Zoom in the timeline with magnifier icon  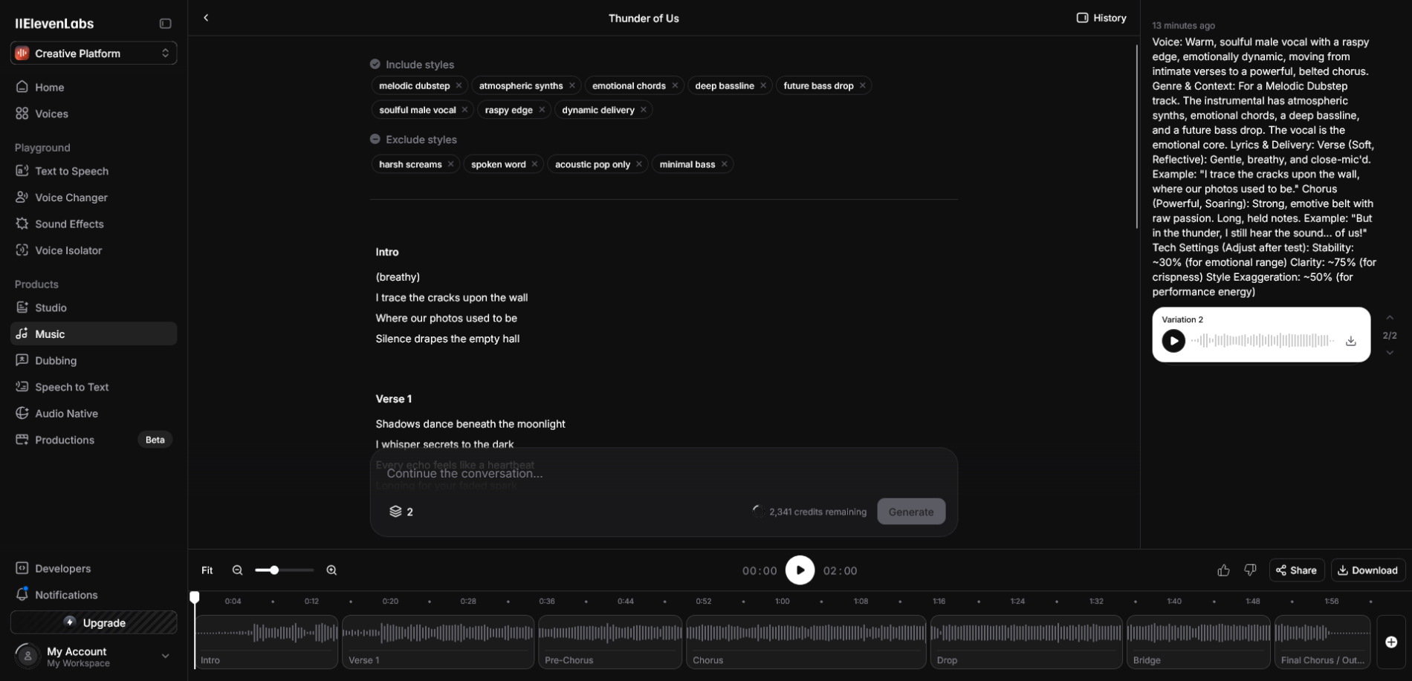click(x=331, y=570)
